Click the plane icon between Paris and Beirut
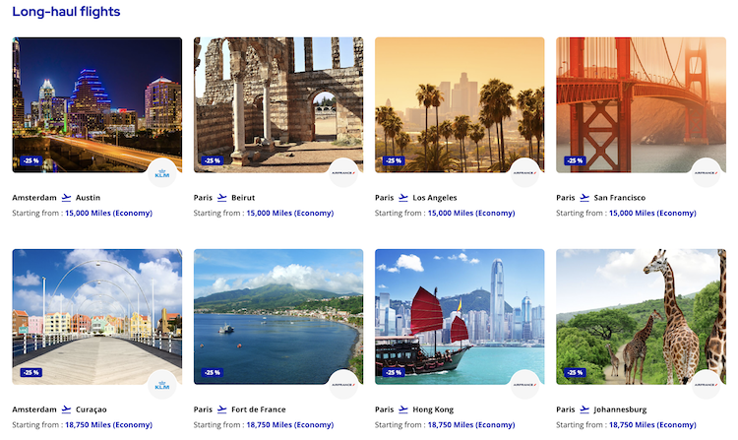Viewport: 738px width, 440px height. click(222, 198)
